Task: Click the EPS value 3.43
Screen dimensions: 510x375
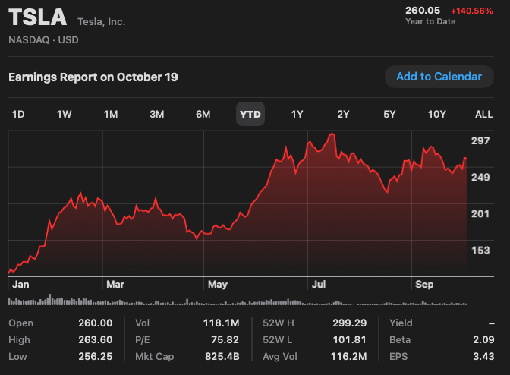Action: click(483, 356)
